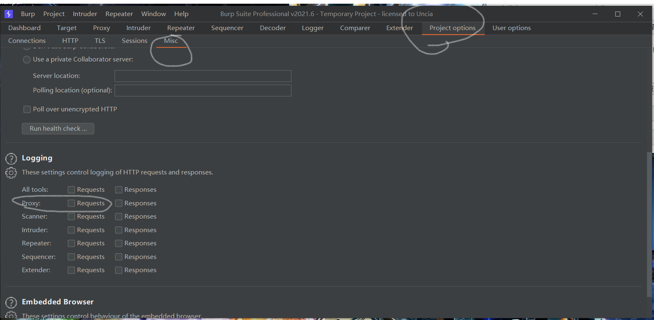
Task: Click the Run health check button
Action: pyautogui.click(x=58, y=129)
